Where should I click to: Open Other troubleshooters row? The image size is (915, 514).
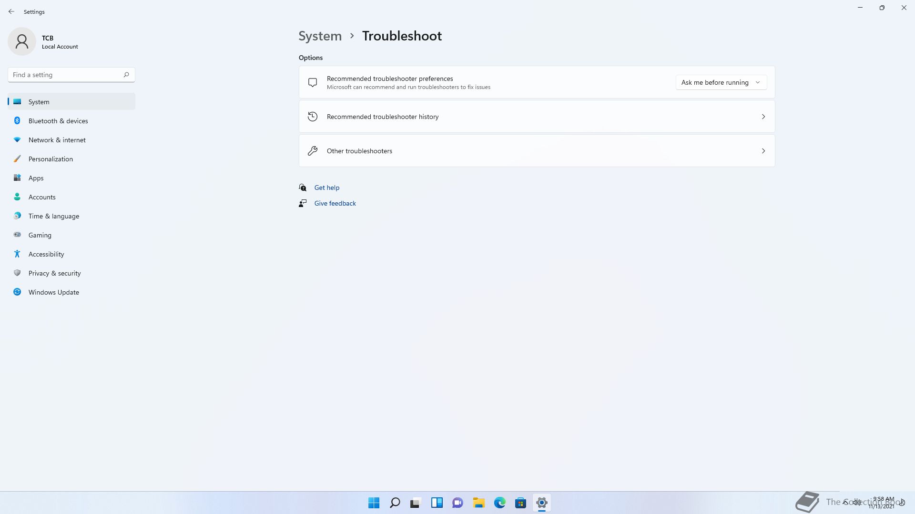pos(537,151)
